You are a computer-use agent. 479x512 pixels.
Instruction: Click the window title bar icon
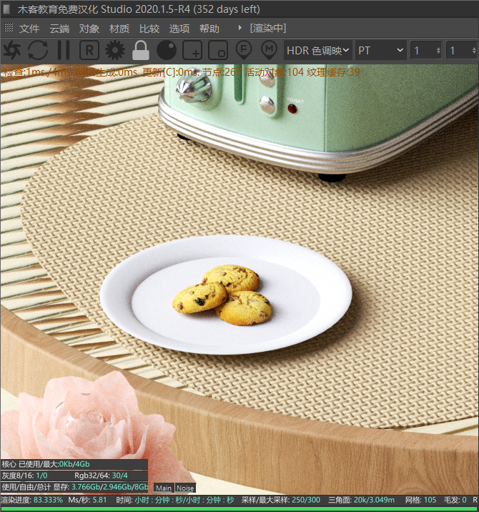point(6,9)
